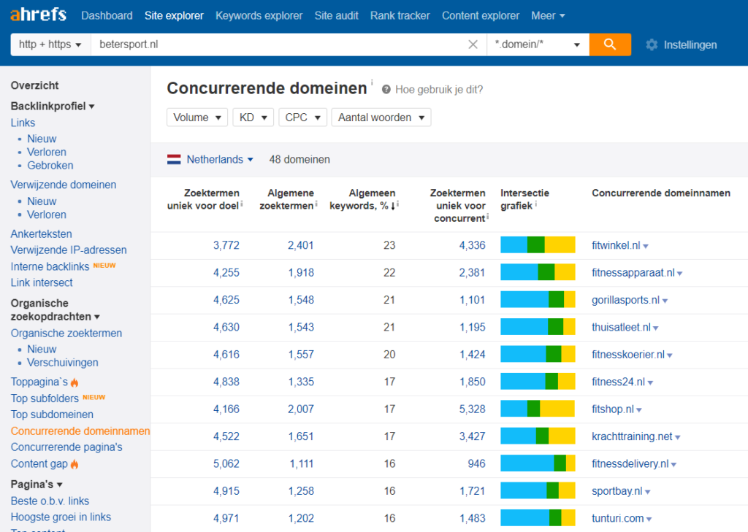
Task: Open the fitnessapparaat.nl competitor link
Action: 633,273
